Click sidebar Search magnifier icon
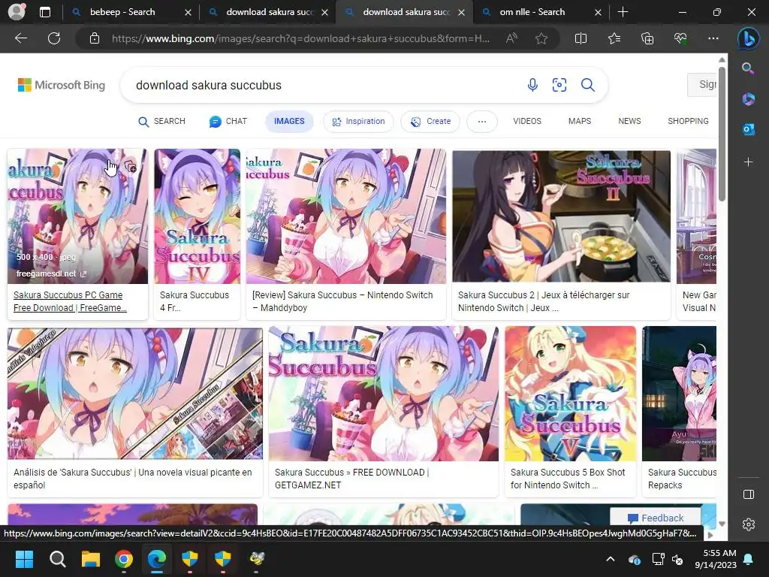This screenshot has height=577, width=769. pyautogui.click(x=748, y=68)
